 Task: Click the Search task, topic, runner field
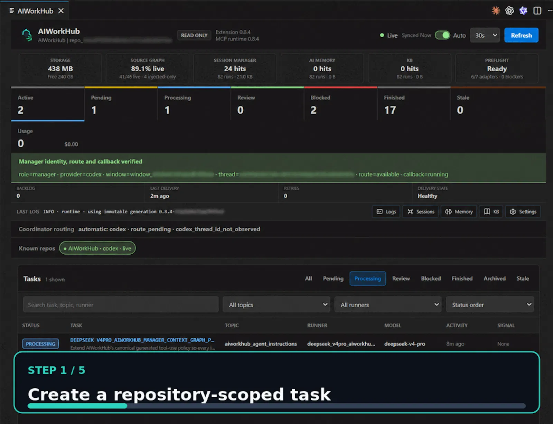point(121,304)
